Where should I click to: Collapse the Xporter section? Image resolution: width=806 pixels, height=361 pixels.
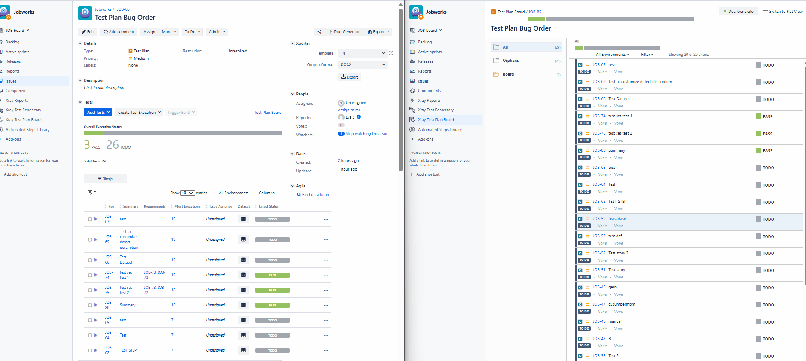pos(293,43)
